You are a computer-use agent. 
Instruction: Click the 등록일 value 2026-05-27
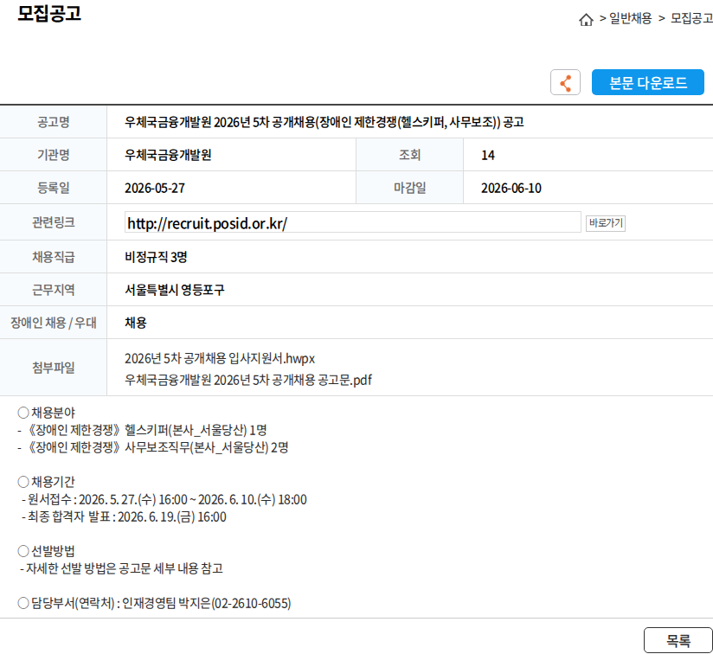pyautogui.click(x=155, y=189)
